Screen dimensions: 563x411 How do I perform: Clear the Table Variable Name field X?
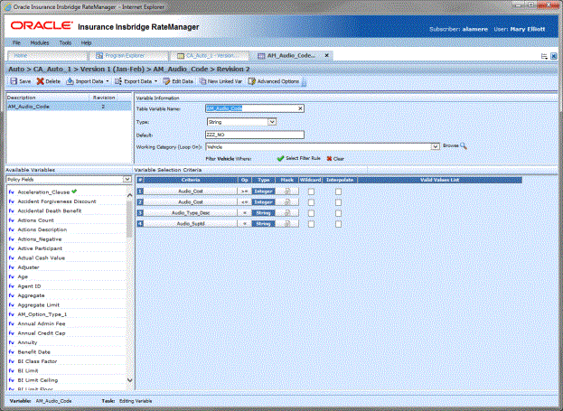pyautogui.click(x=300, y=108)
